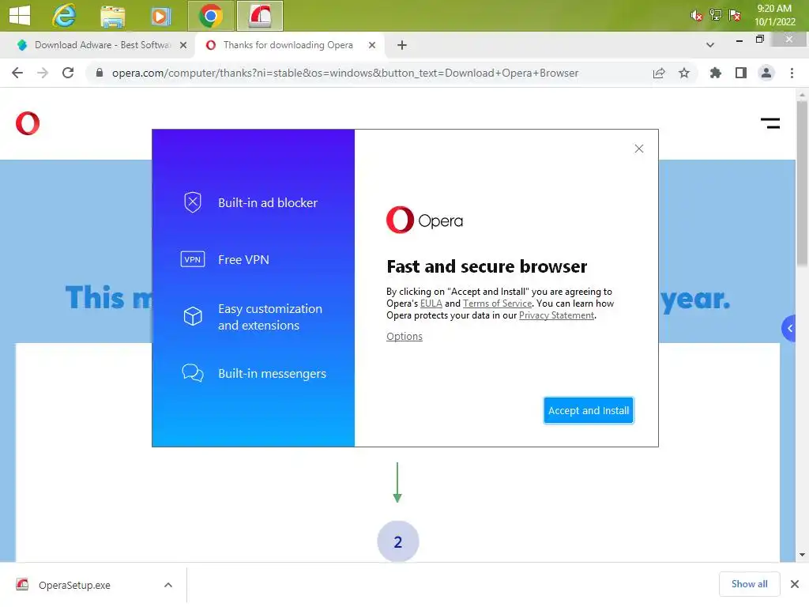
Task: Click the scrollbar down arrow
Action: 801,555
